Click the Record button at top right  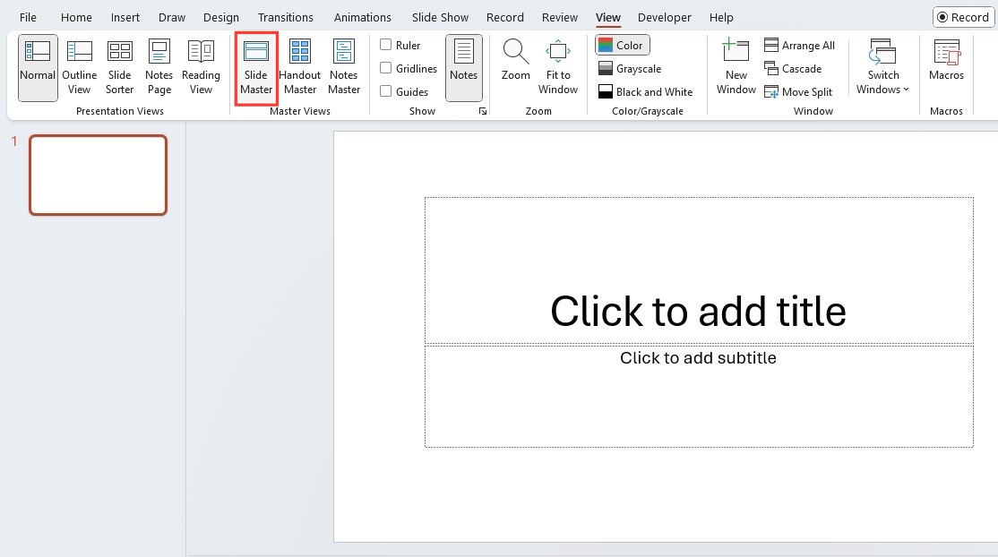pos(963,17)
